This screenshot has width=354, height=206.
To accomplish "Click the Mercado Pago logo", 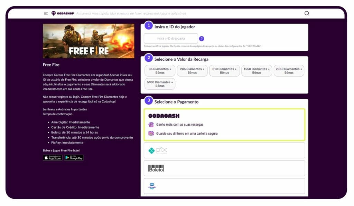I will pyautogui.click(x=151, y=186).
